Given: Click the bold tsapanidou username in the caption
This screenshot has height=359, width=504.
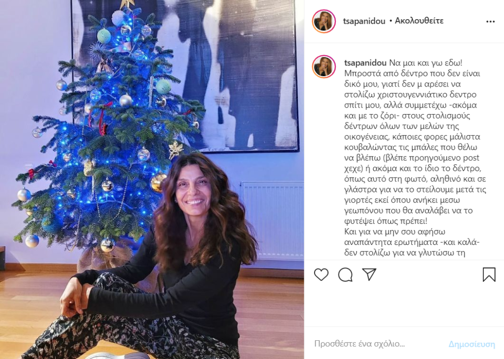Looking at the screenshot, I should click(365, 63).
